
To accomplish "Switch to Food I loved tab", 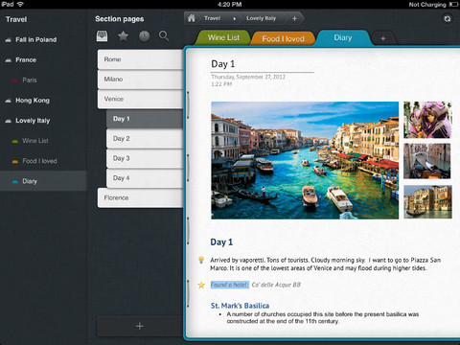I will (283, 38).
